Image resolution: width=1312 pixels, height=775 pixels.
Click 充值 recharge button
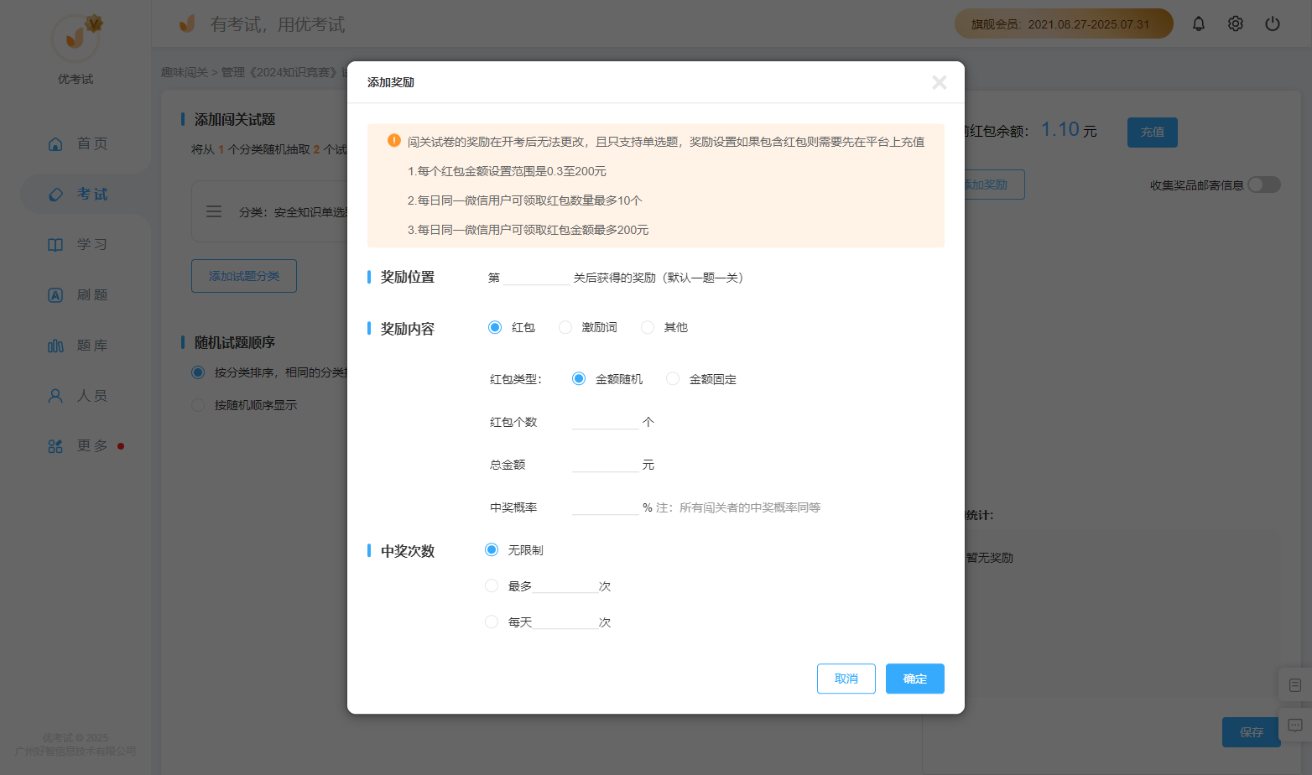tap(1153, 133)
